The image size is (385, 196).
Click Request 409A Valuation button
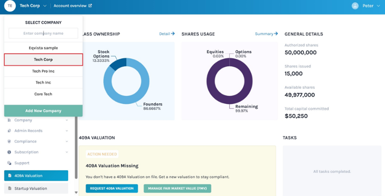coord(112,188)
